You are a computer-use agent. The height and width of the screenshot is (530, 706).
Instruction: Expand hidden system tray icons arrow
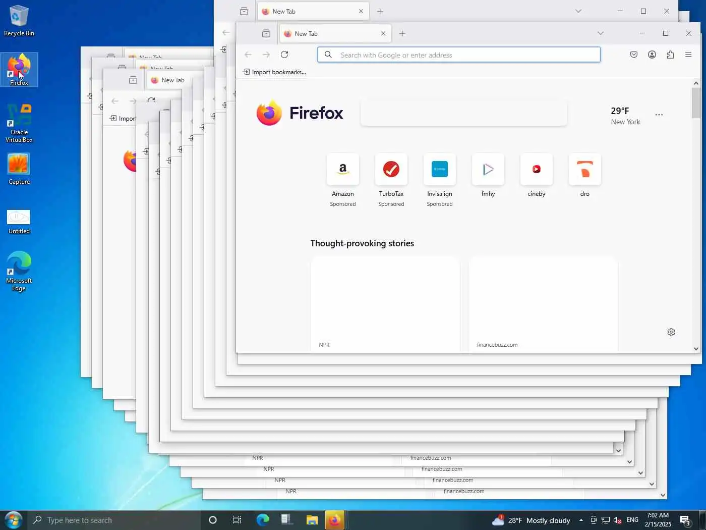581,520
